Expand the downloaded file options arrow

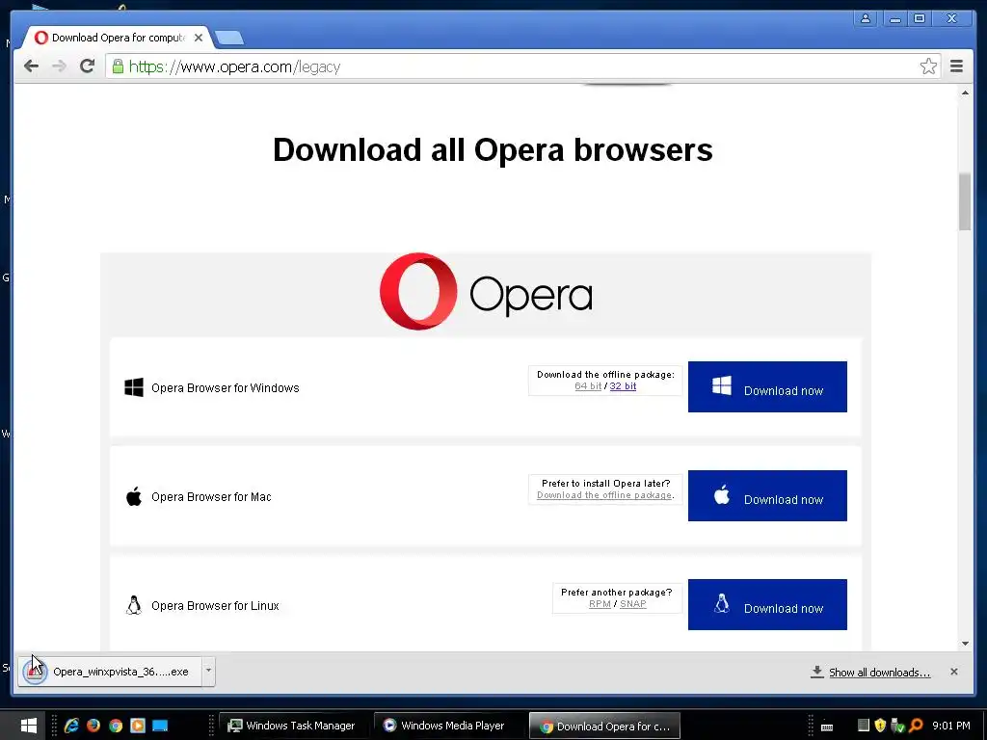pyautogui.click(x=208, y=671)
